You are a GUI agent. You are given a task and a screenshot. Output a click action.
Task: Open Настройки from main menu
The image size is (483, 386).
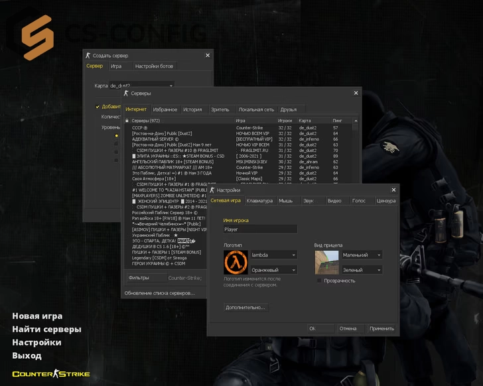[36, 342]
